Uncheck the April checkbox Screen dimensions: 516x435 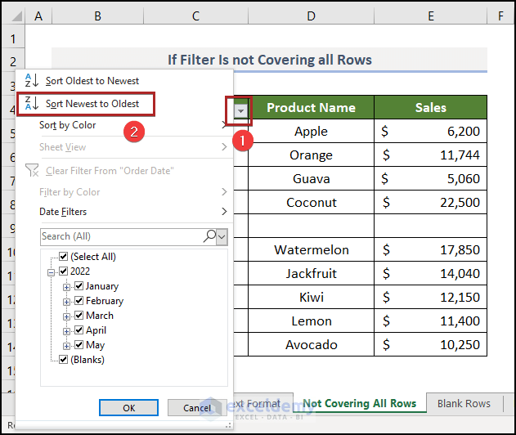(79, 330)
